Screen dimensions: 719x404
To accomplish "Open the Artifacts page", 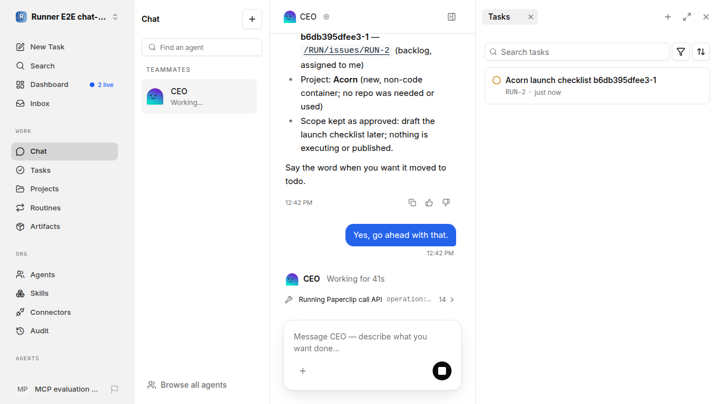I will pyautogui.click(x=65, y=227).
